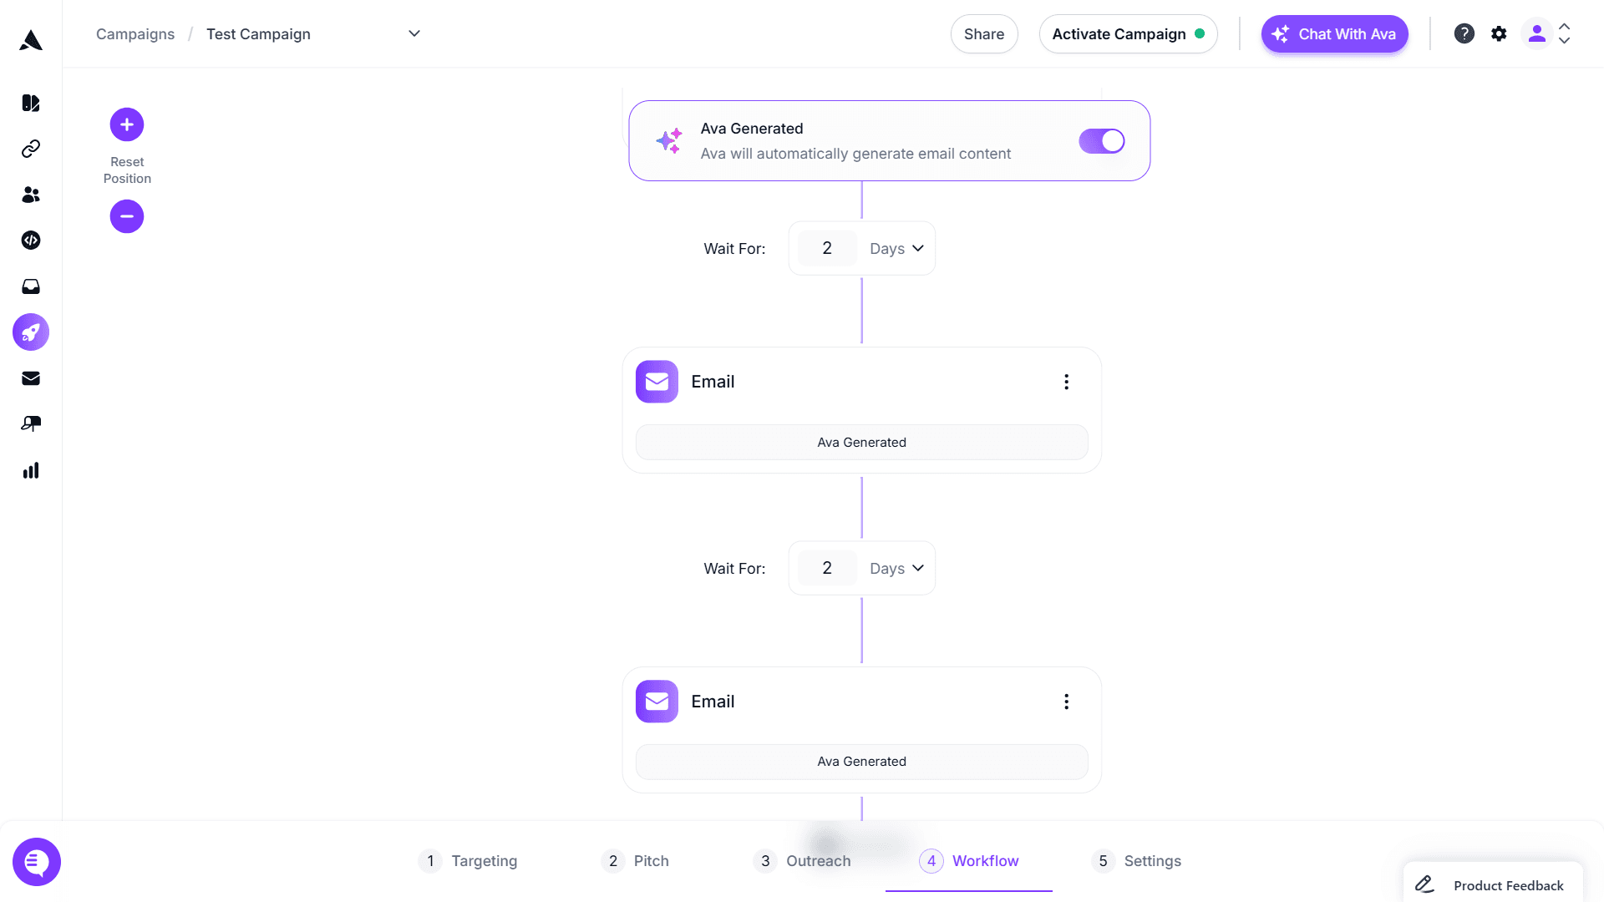Viewport: 1604px width, 902px height.
Task: Click the Activate Campaign button
Action: tap(1128, 34)
